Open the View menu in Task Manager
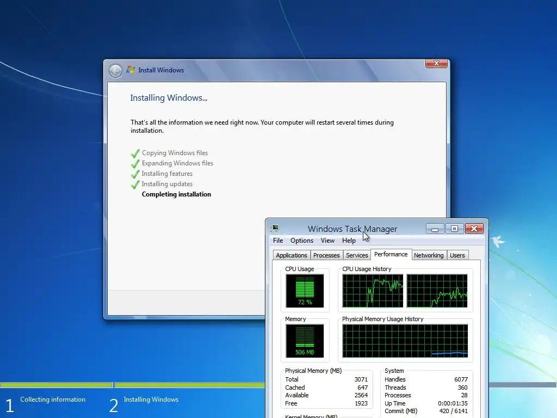 click(327, 241)
